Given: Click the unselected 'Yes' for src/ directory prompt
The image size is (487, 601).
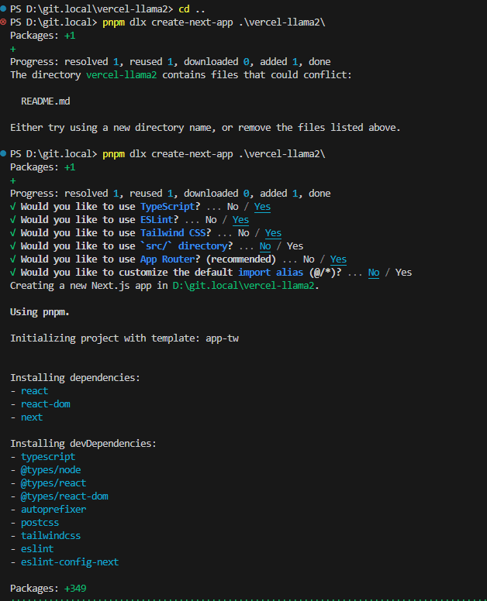Looking at the screenshot, I should click(x=295, y=246).
